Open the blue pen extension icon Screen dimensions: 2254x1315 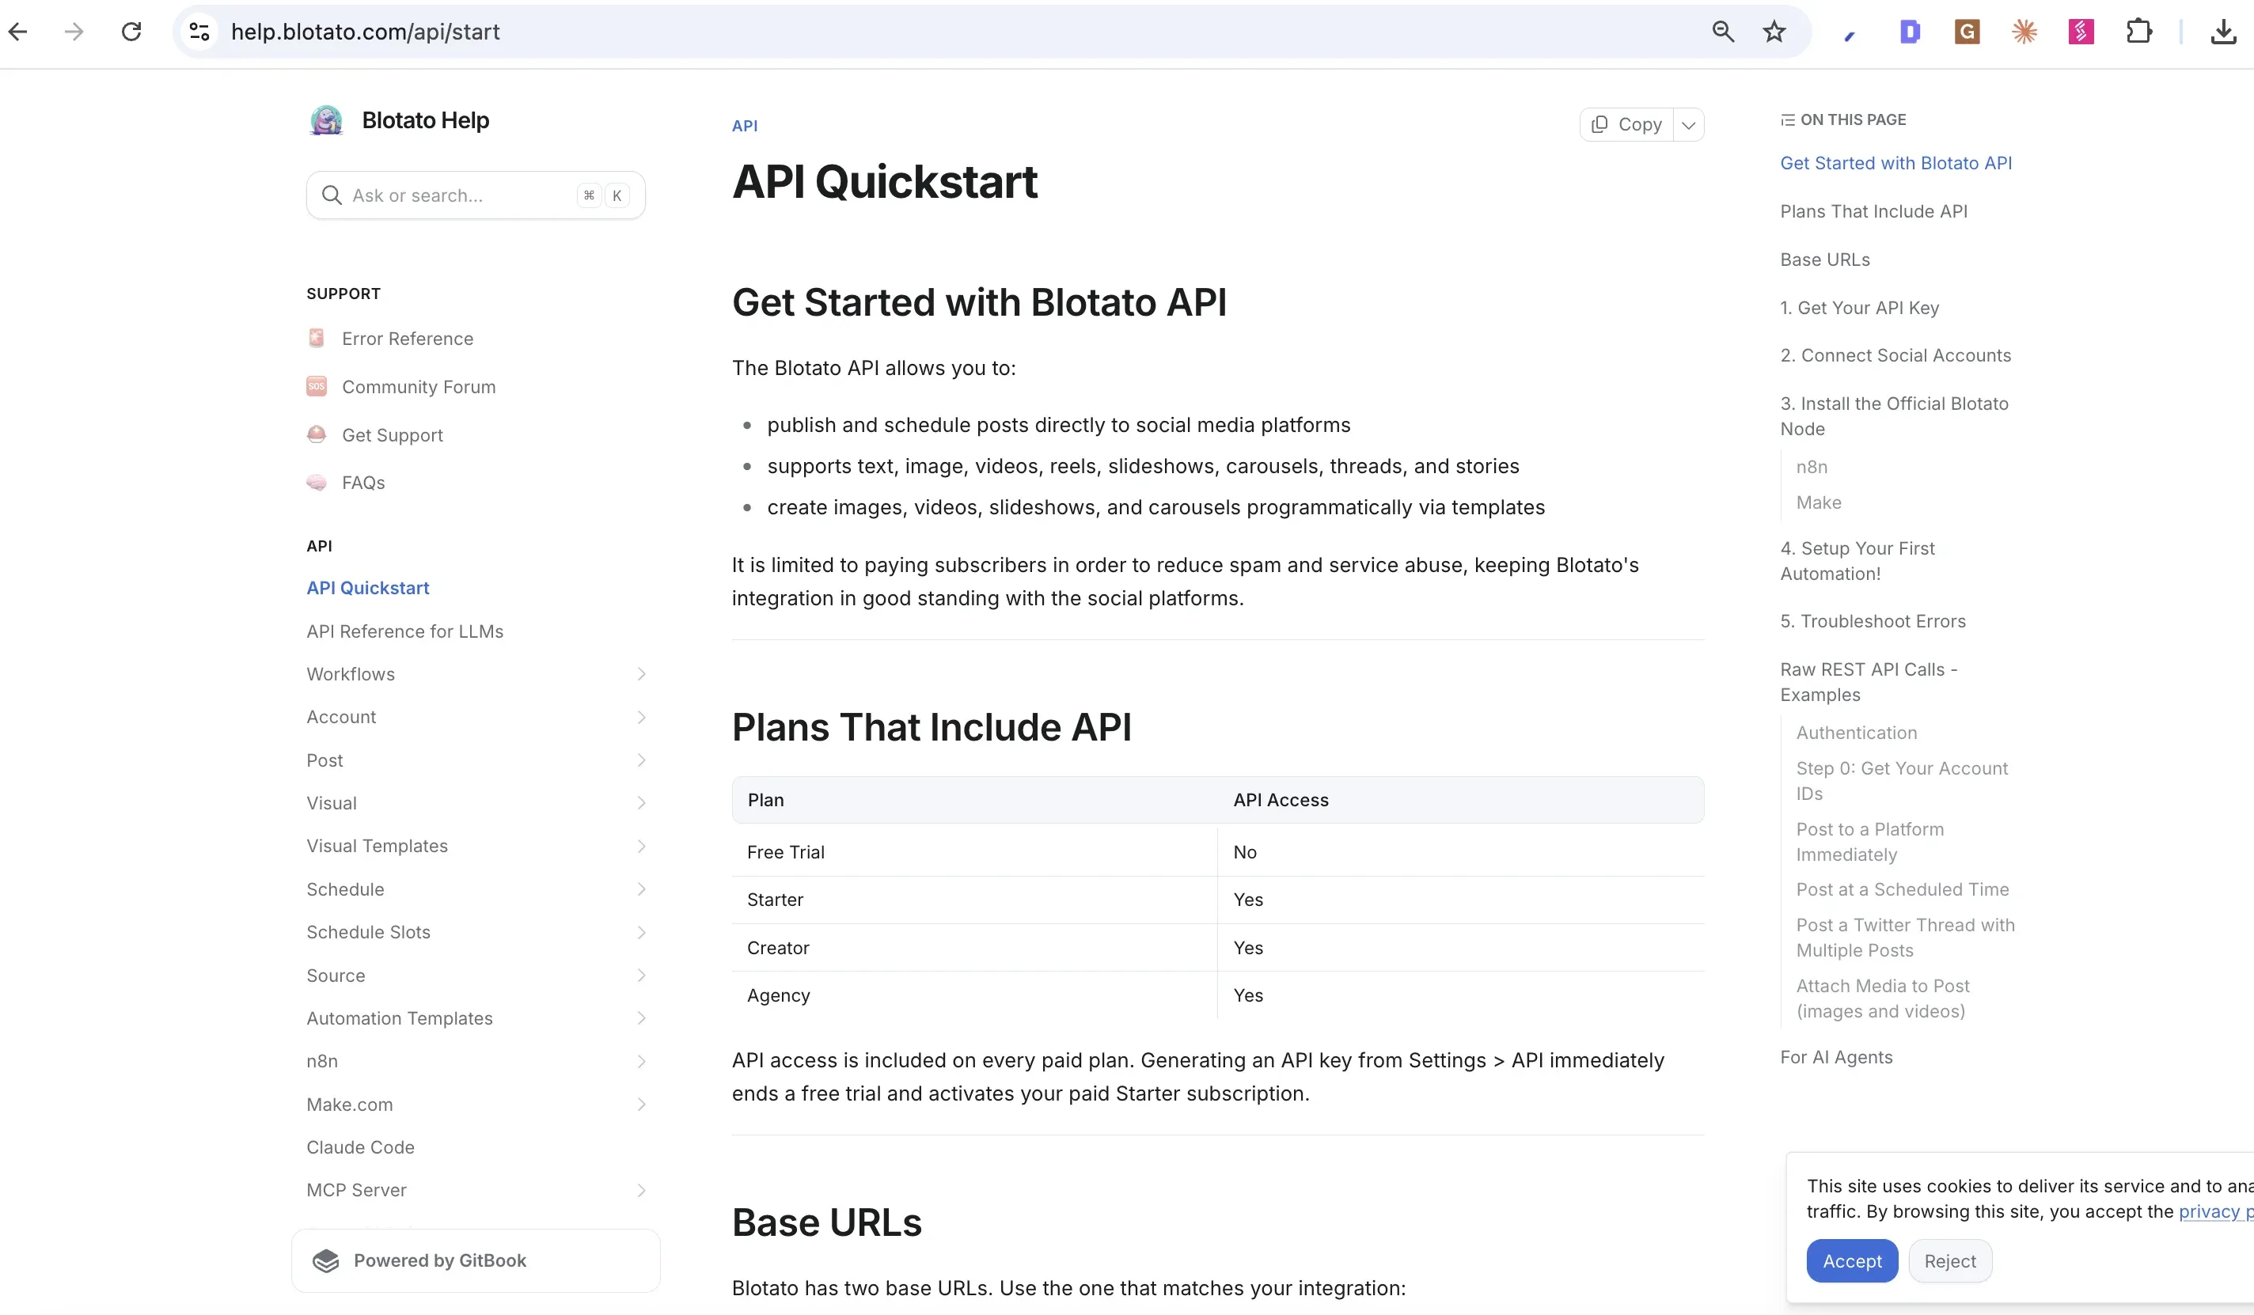pyautogui.click(x=1850, y=35)
